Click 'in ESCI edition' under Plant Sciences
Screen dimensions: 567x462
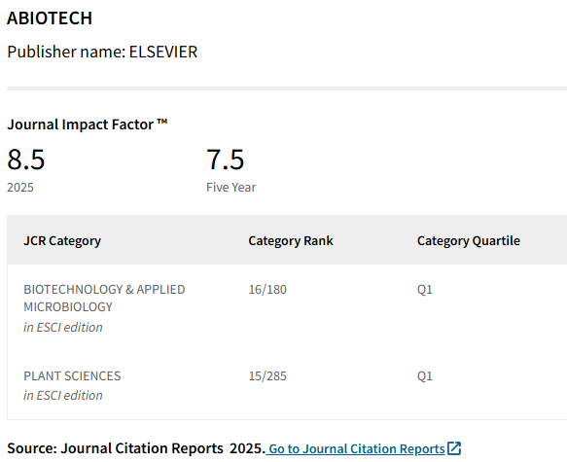pos(63,396)
